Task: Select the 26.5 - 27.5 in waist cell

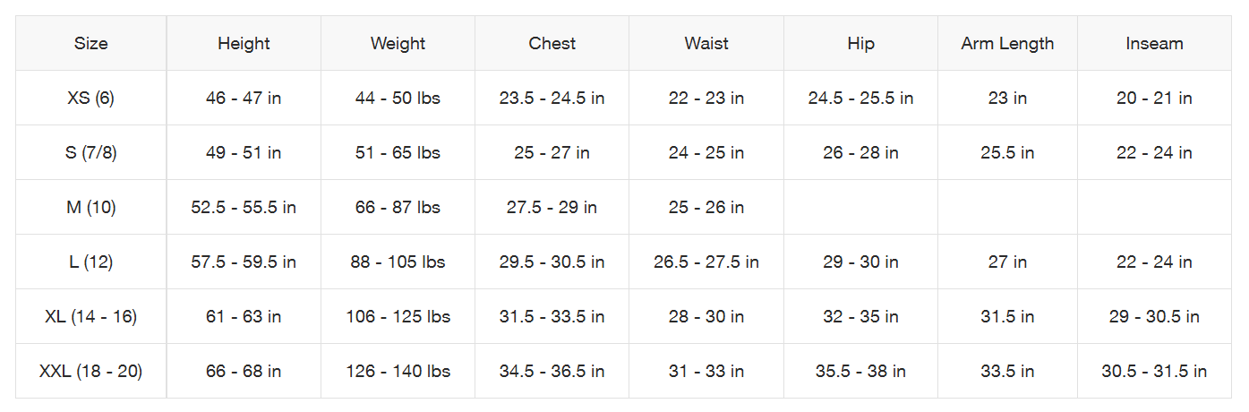Action: point(706,262)
